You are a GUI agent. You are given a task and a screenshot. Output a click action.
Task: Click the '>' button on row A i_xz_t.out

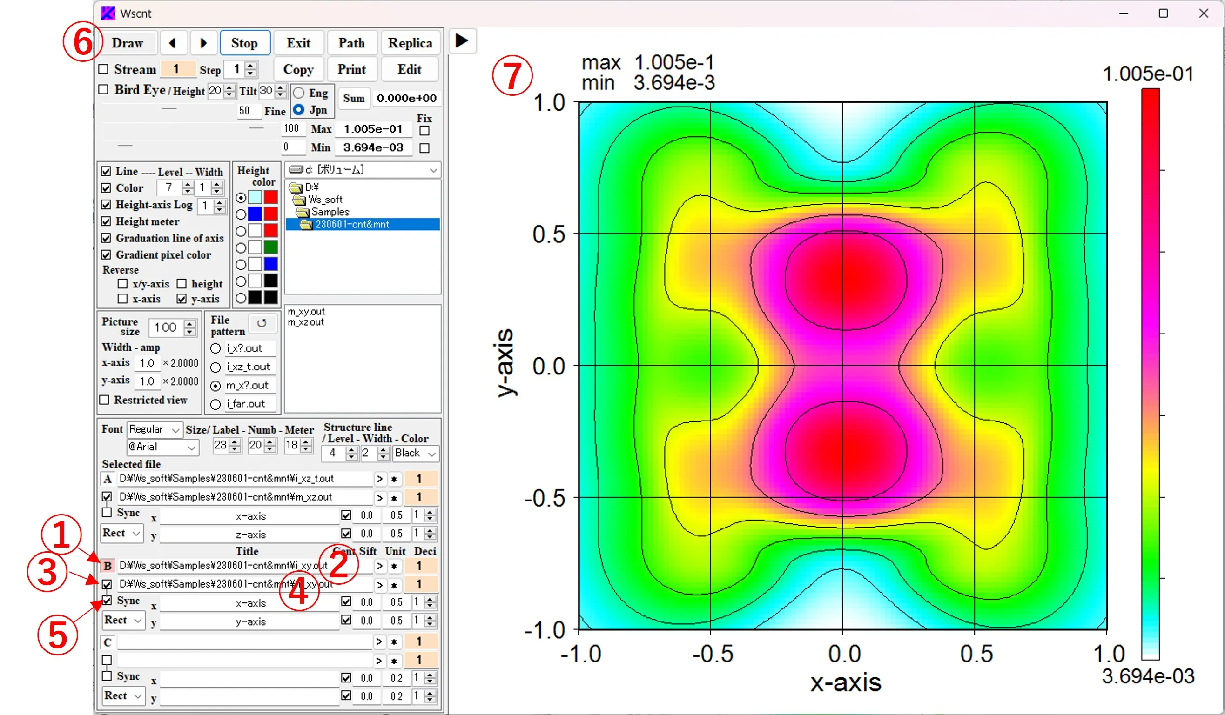[380, 479]
